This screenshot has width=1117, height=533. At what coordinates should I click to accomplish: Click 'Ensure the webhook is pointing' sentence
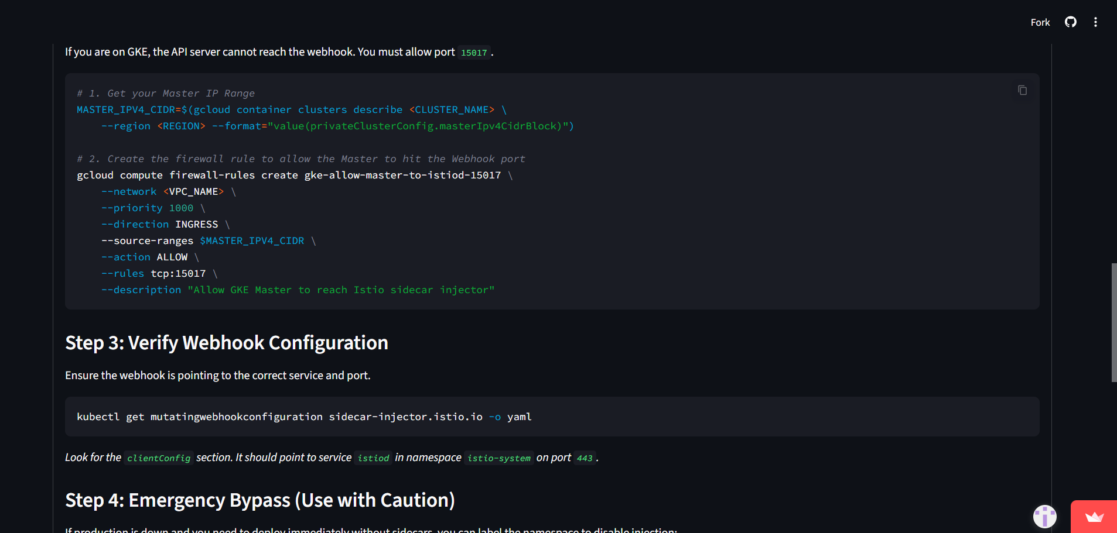(x=218, y=376)
